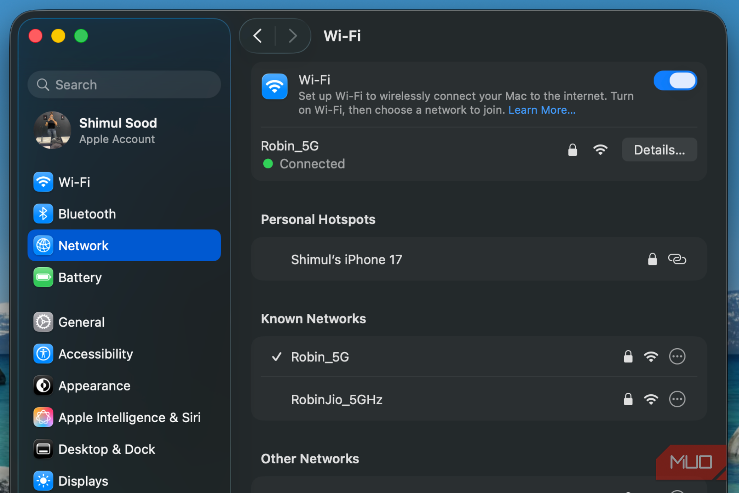Click the Connected status text
This screenshot has height=493, width=739.
[312, 164]
